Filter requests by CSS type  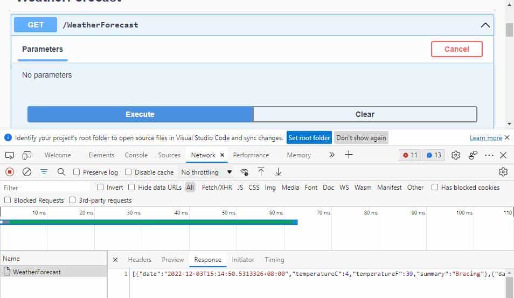click(254, 187)
